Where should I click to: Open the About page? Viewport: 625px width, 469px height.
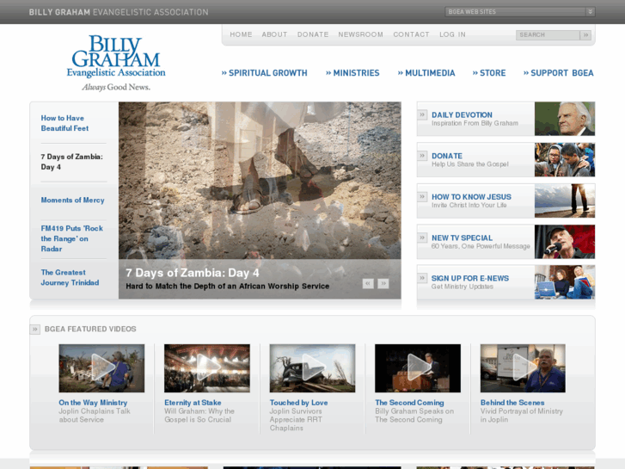pos(274,34)
